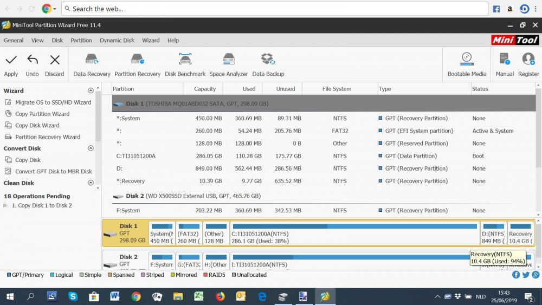Click the Apply checkmark icon
Screen dimensions: 542x305
coord(11,60)
